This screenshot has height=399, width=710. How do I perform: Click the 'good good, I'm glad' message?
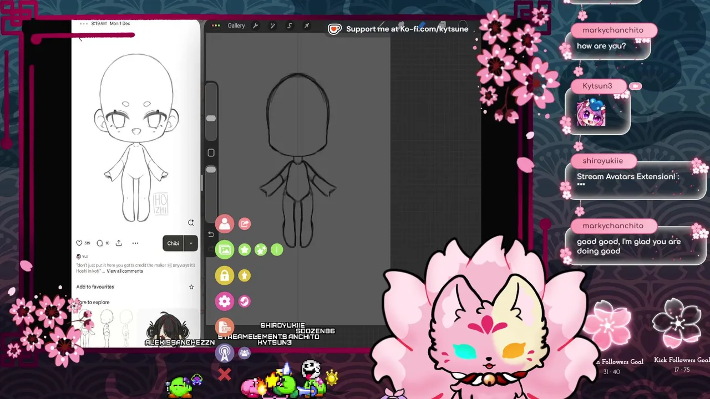click(x=628, y=246)
